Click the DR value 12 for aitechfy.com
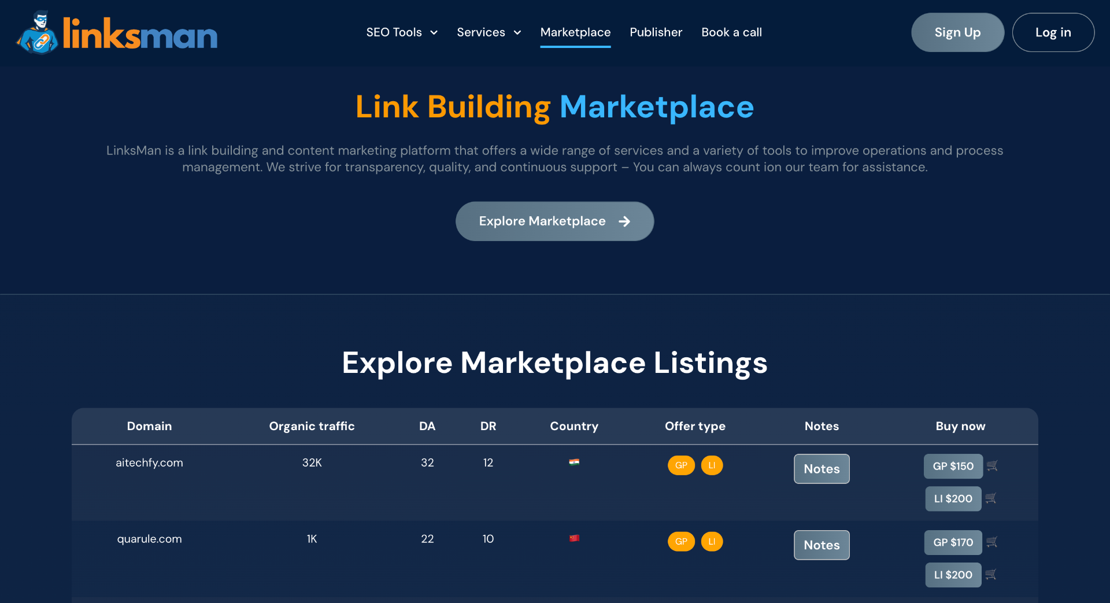 tap(488, 463)
